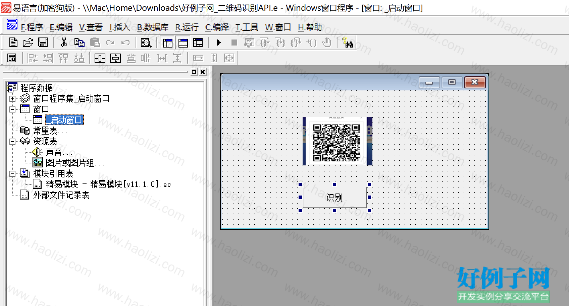Viewport: 569px width, 306px height.
Task: Click the center horizontally in window icon
Action: point(100,58)
